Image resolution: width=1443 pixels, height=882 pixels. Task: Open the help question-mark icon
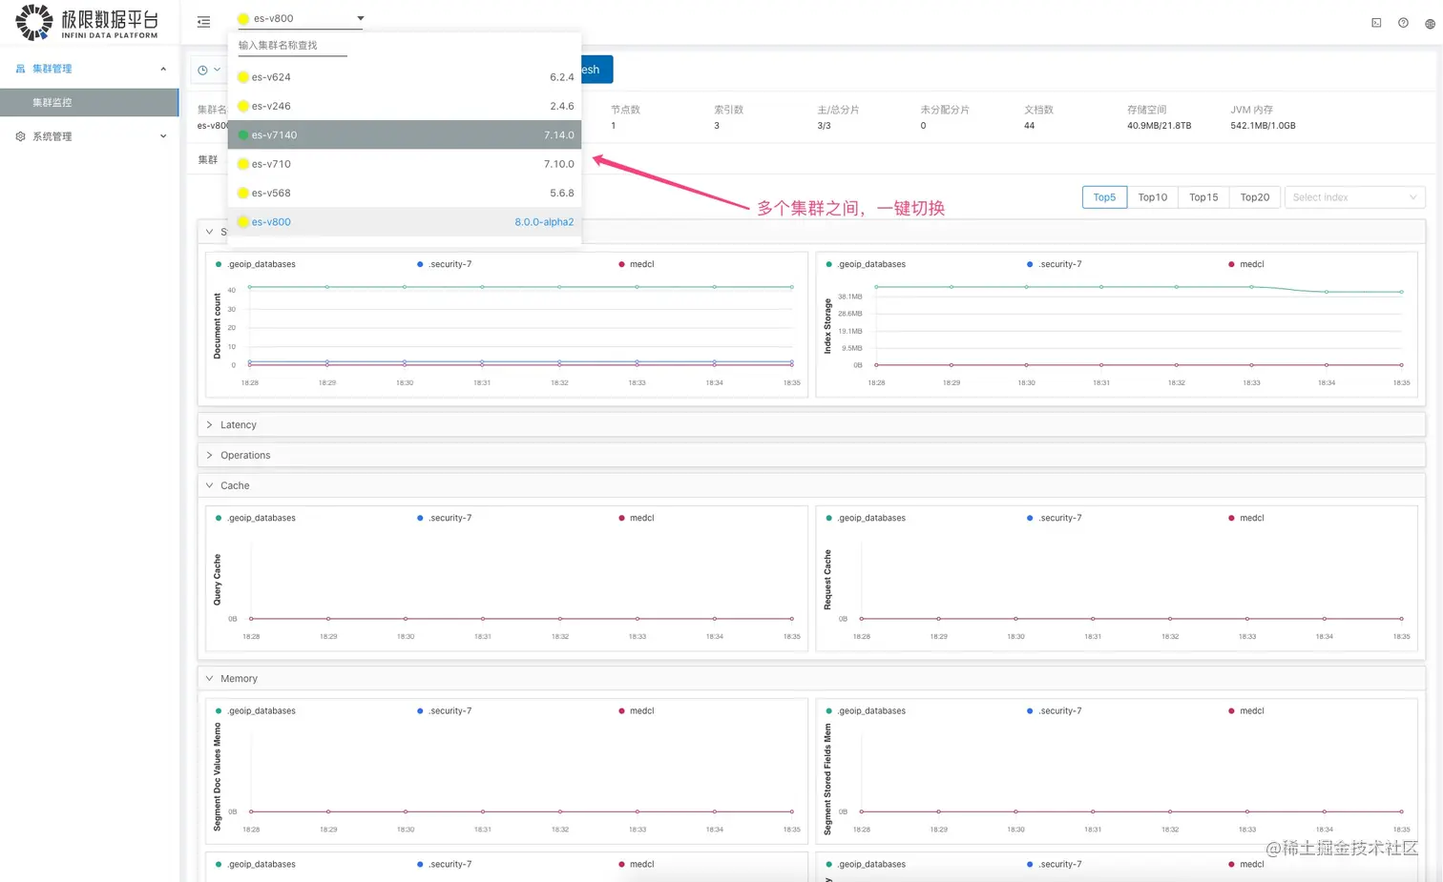[x=1403, y=23]
